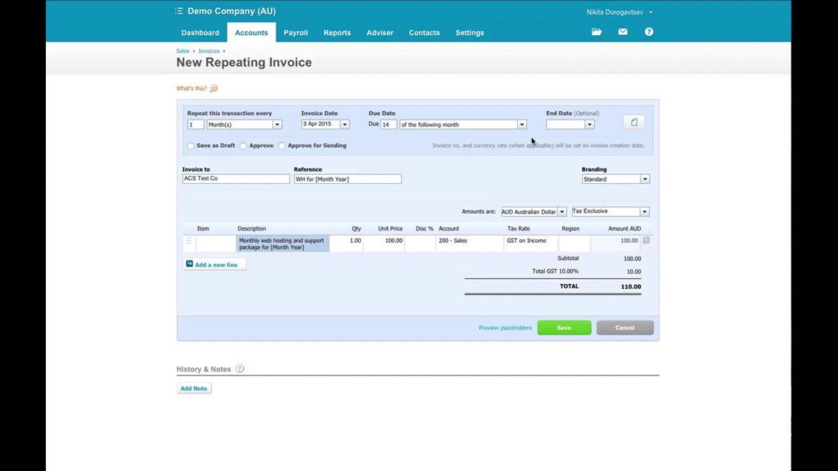Viewport: 838px width, 471px height.
Task: Click the copy document icon beside End Date
Action: tap(633, 122)
